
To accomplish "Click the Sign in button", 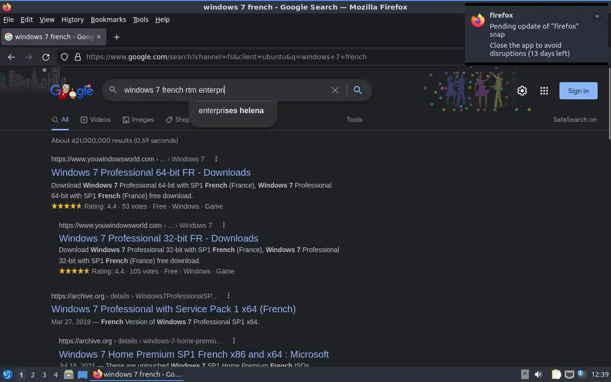I will point(578,91).
